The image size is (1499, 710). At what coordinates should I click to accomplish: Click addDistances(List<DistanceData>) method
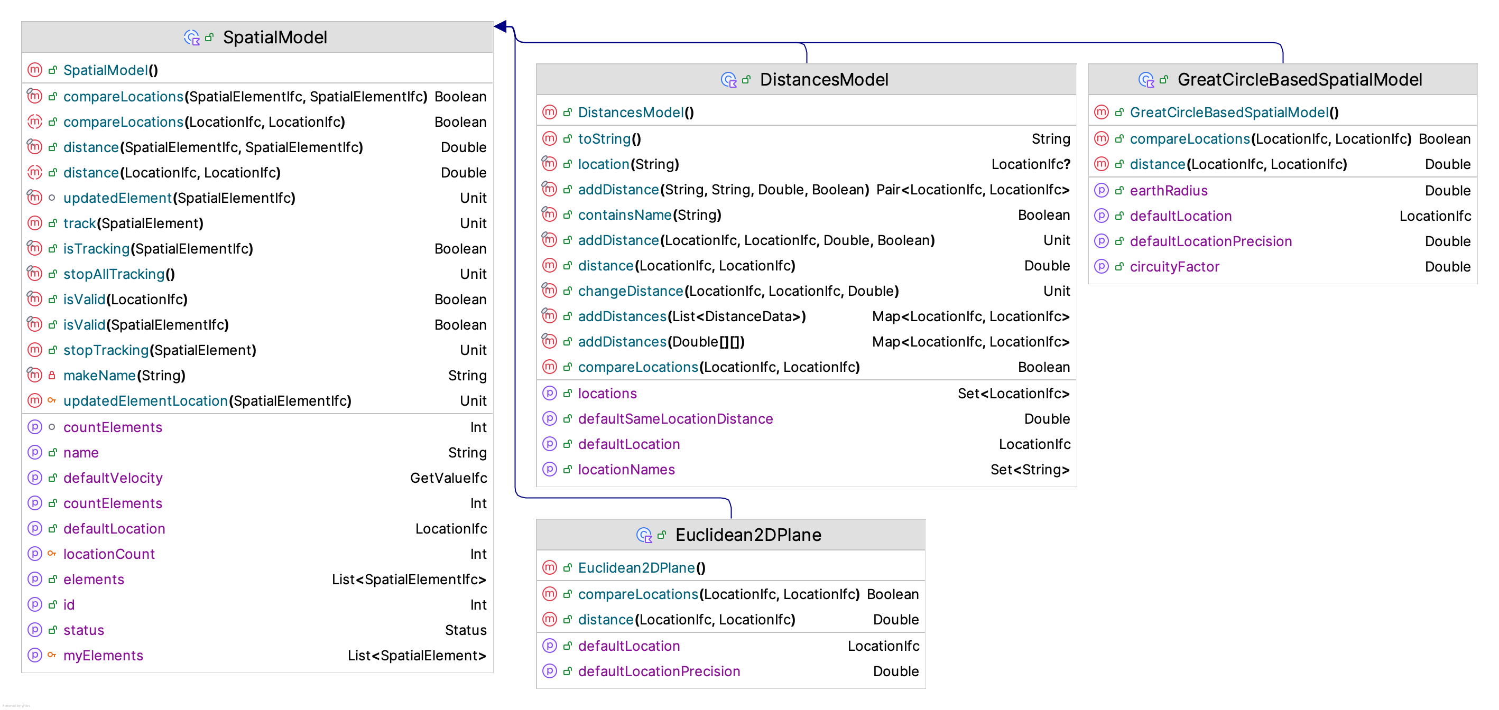tap(806, 316)
